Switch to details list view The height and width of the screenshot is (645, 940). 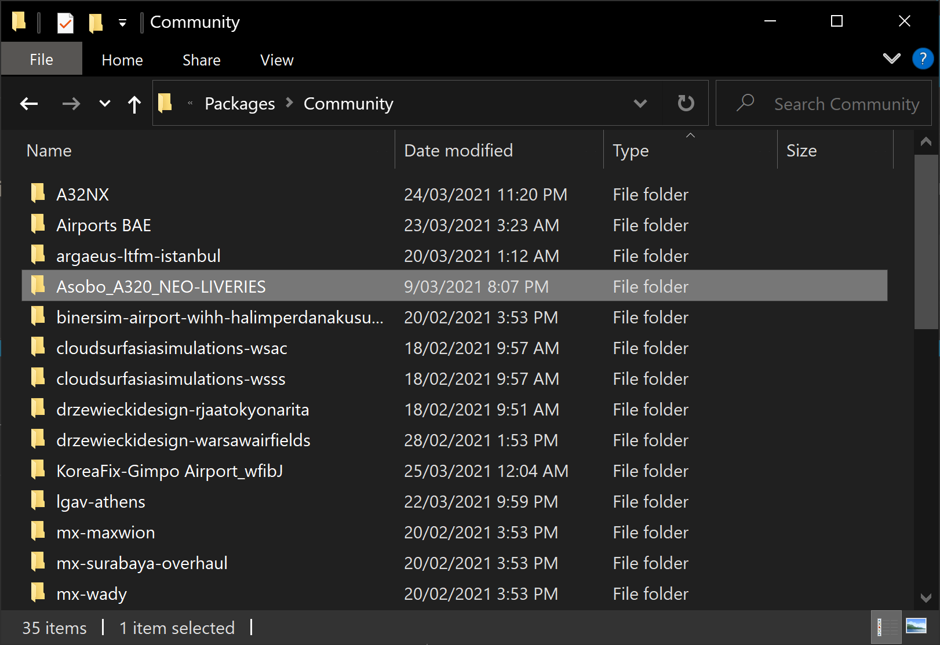click(886, 627)
